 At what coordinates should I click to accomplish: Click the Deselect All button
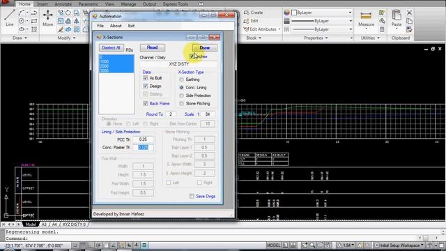111,48
